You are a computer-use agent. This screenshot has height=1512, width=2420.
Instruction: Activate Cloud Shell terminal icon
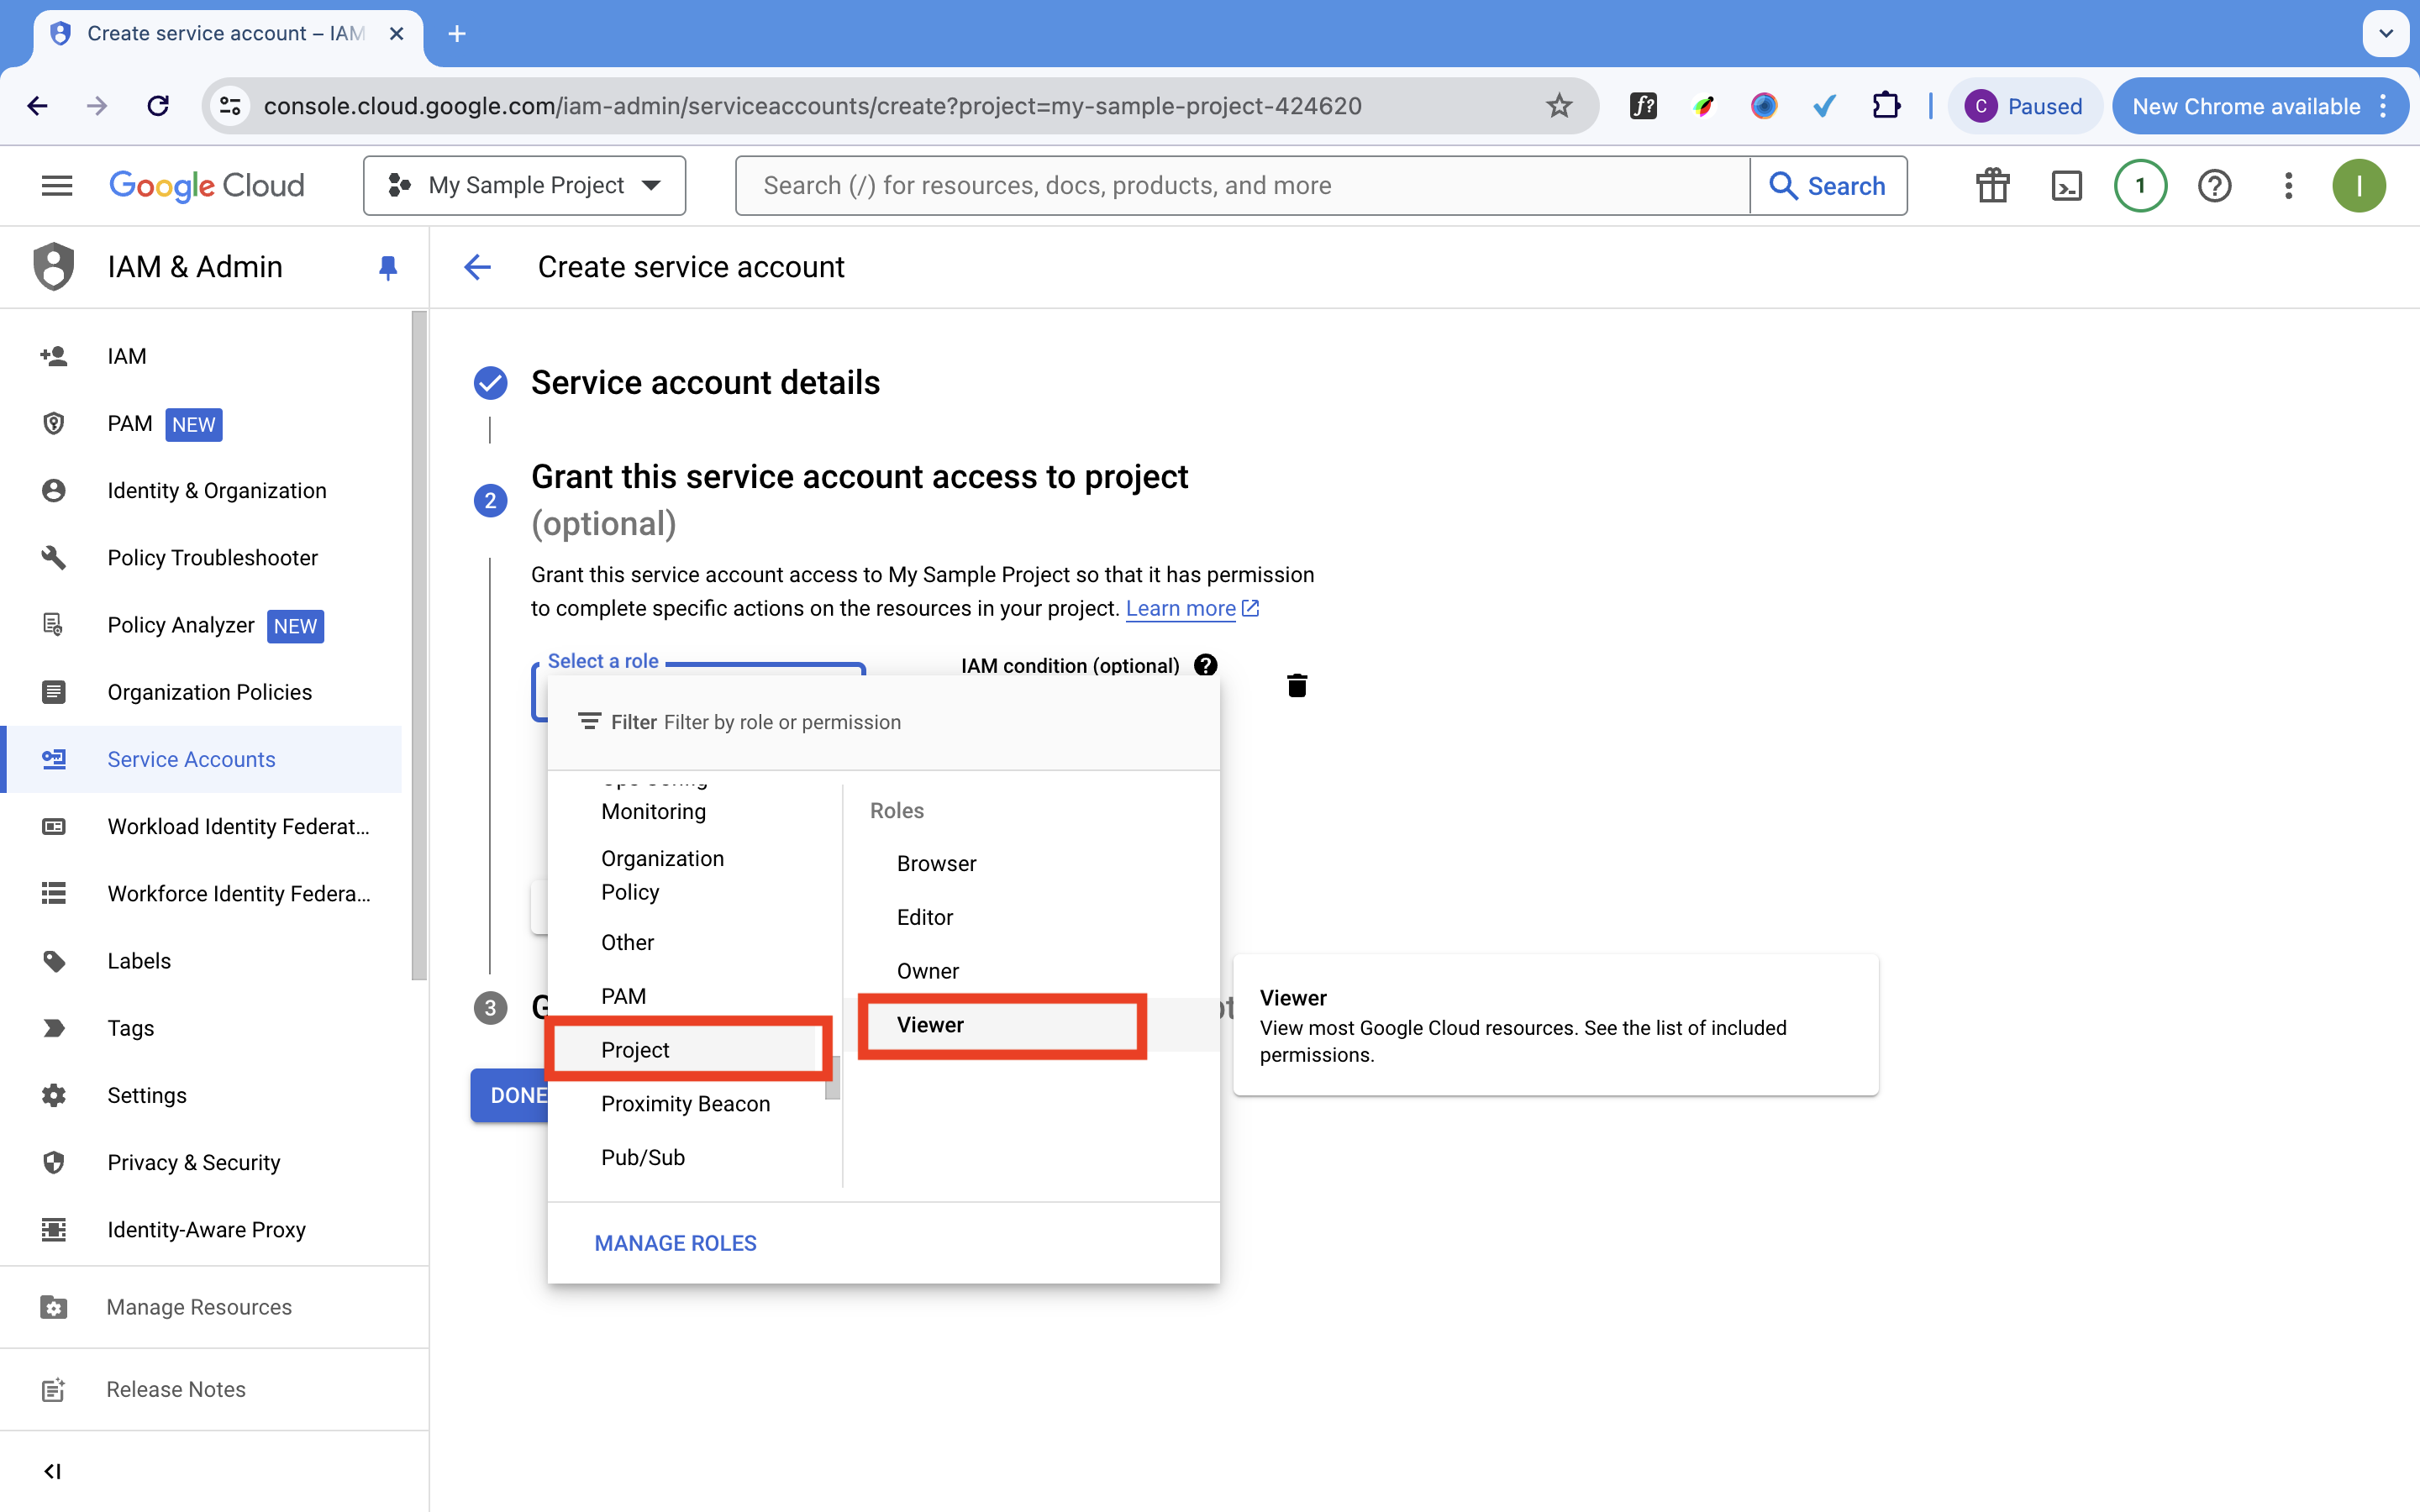(2066, 185)
